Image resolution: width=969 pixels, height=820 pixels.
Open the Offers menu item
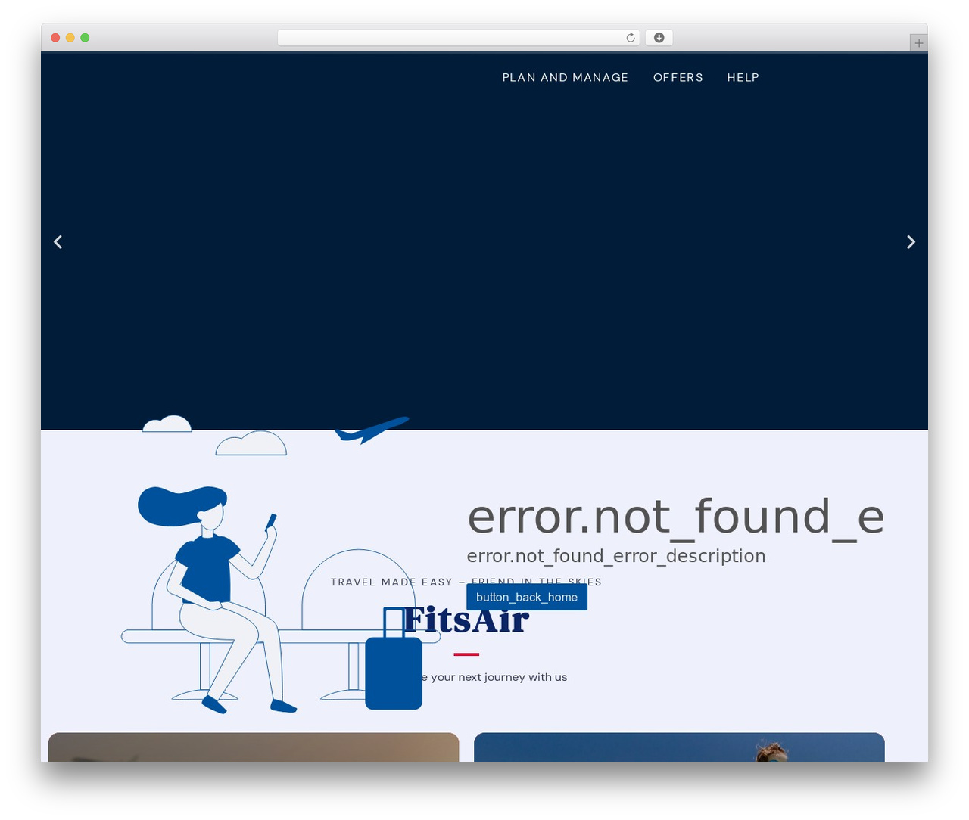(x=678, y=77)
